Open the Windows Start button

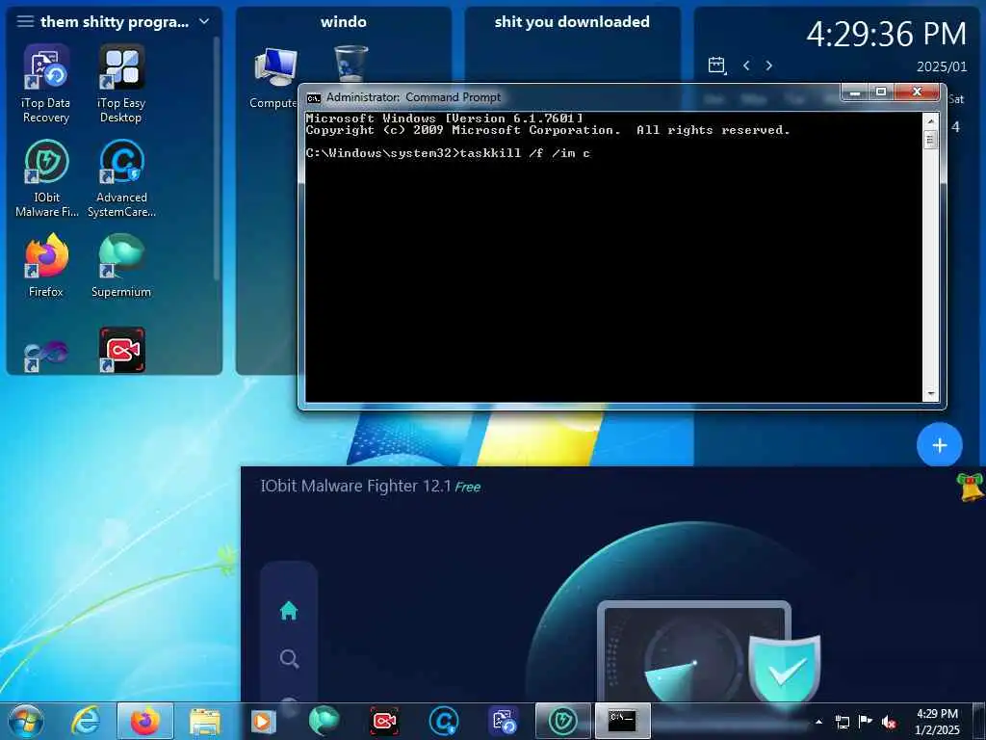[26, 722]
